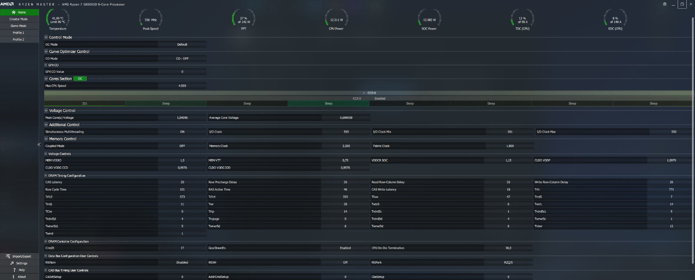
Task: Collapse the Voltage Control section
Action: [x=46, y=111]
